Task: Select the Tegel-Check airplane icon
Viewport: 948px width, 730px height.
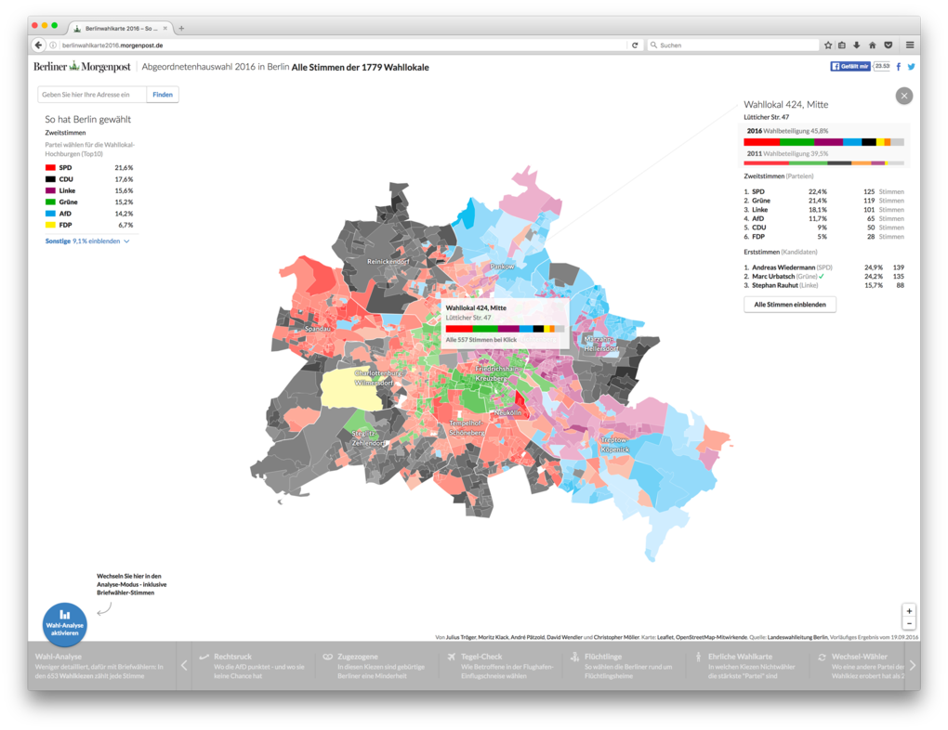Action: click(x=452, y=657)
